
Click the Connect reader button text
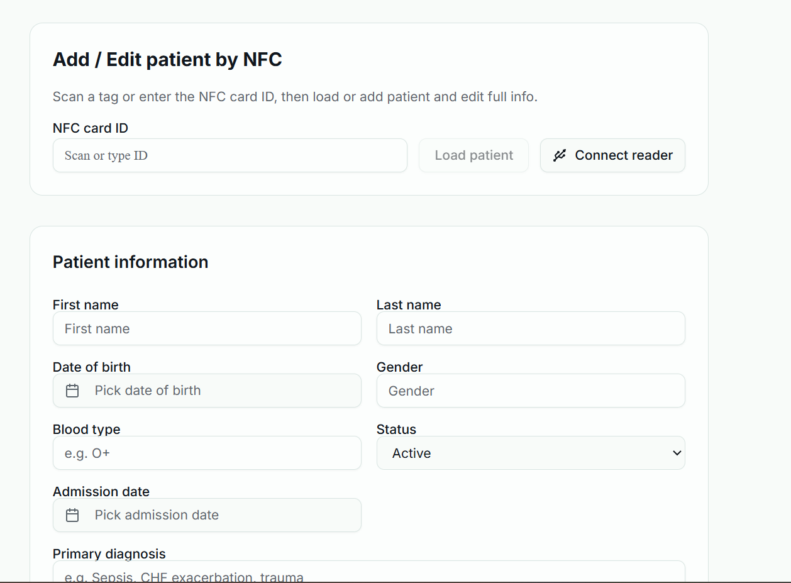(624, 155)
